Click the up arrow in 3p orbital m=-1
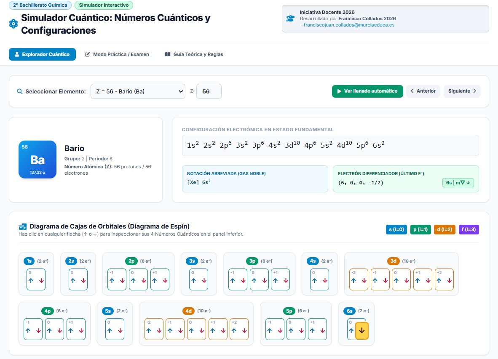 click(x=233, y=280)
